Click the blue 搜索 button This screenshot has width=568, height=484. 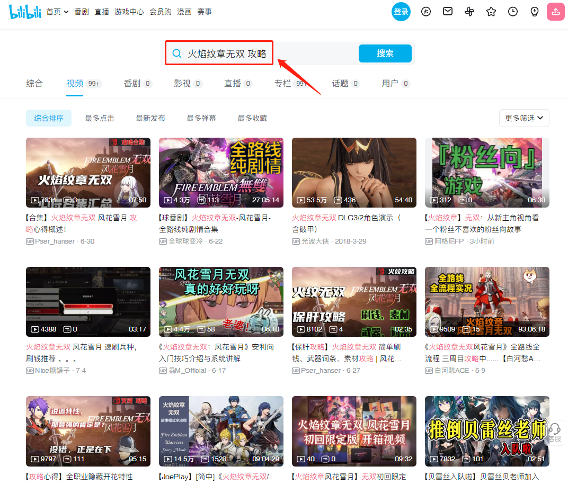pyautogui.click(x=385, y=53)
